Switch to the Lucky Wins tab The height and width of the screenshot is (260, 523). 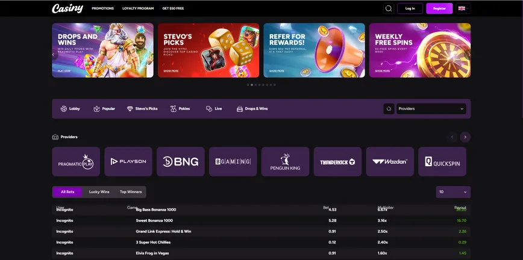pos(99,192)
